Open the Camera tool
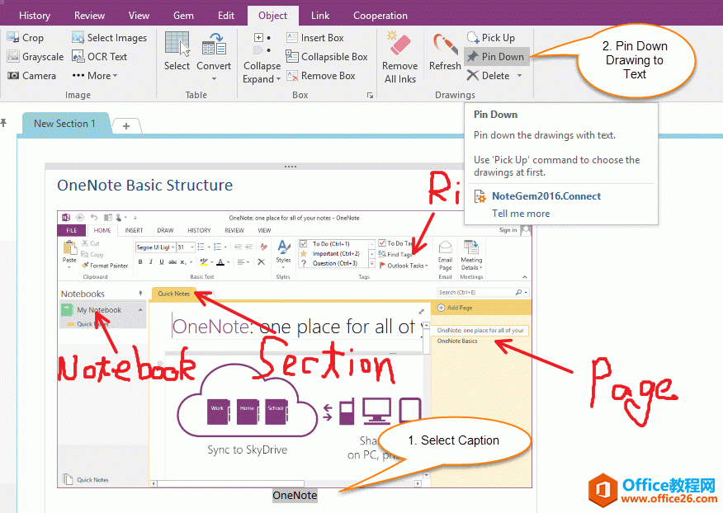The width and height of the screenshot is (723, 513). (31, 76)
